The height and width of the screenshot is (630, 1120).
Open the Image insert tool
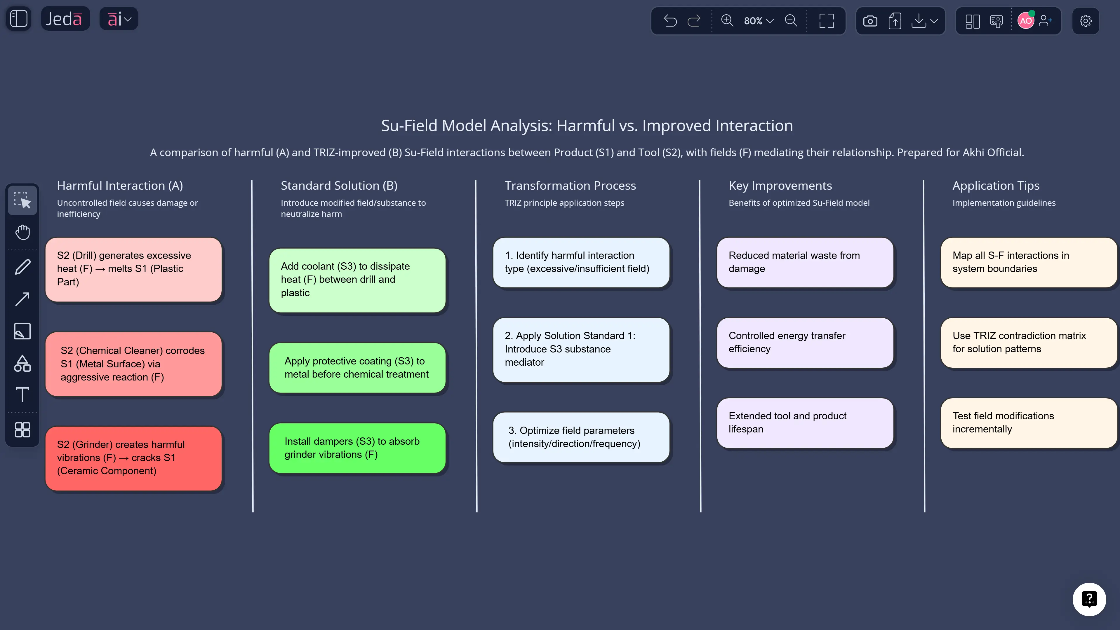[22, 331]
